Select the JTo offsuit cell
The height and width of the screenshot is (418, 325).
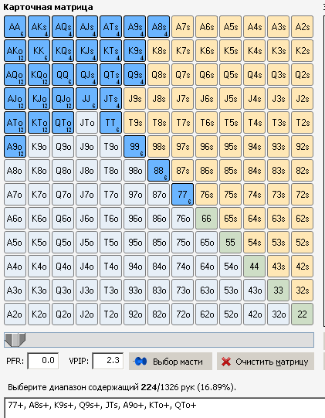[x=86, y=123]
